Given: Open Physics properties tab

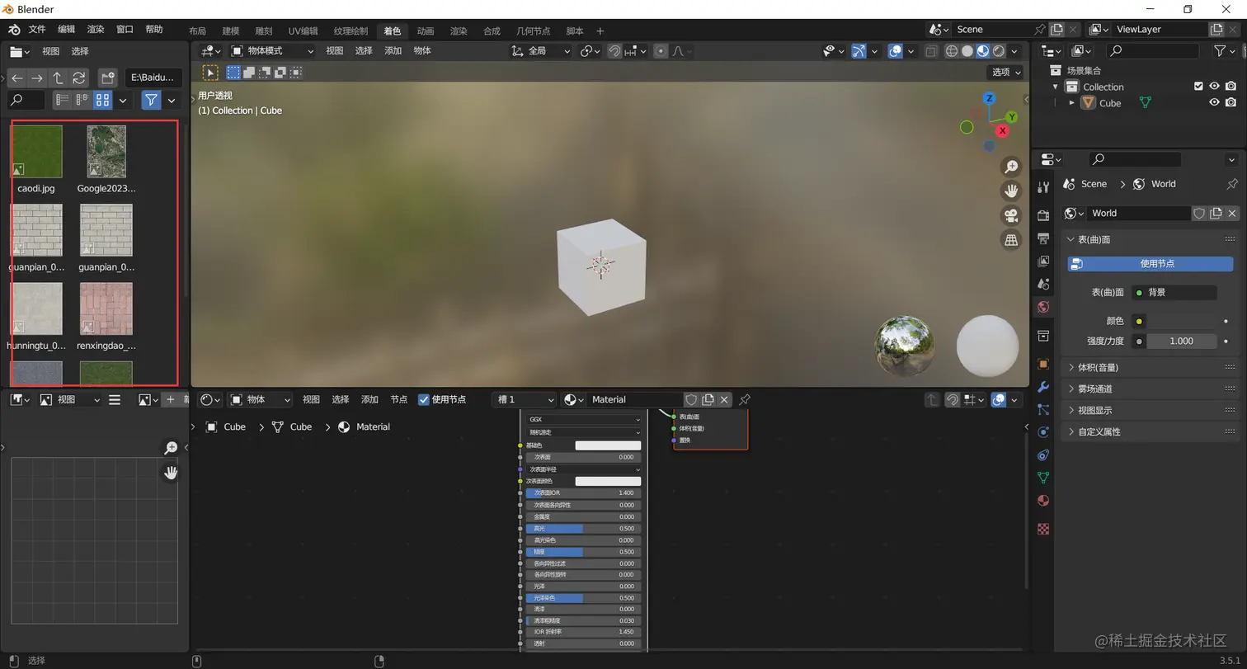Looking at the screenshot, I should pyautogui.click(x=1043, y=431).
